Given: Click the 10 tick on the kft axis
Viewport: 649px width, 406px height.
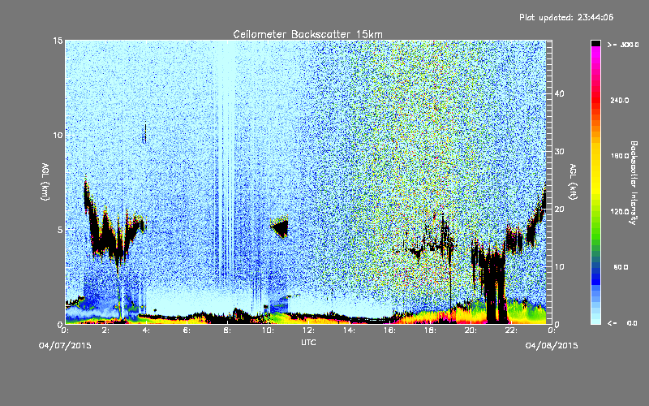Looking at the screenshot, I should [559, 266].
